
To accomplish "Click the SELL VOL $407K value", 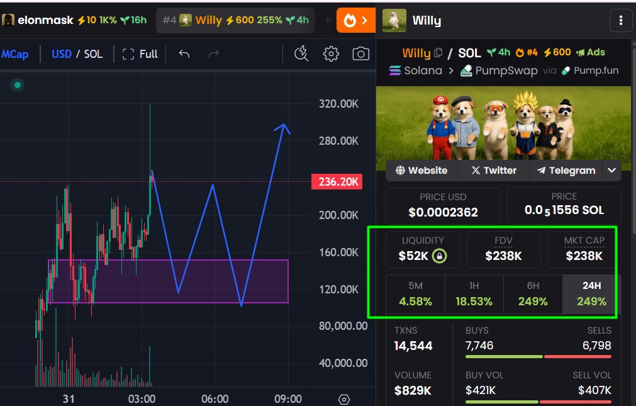I will point(594,390).
